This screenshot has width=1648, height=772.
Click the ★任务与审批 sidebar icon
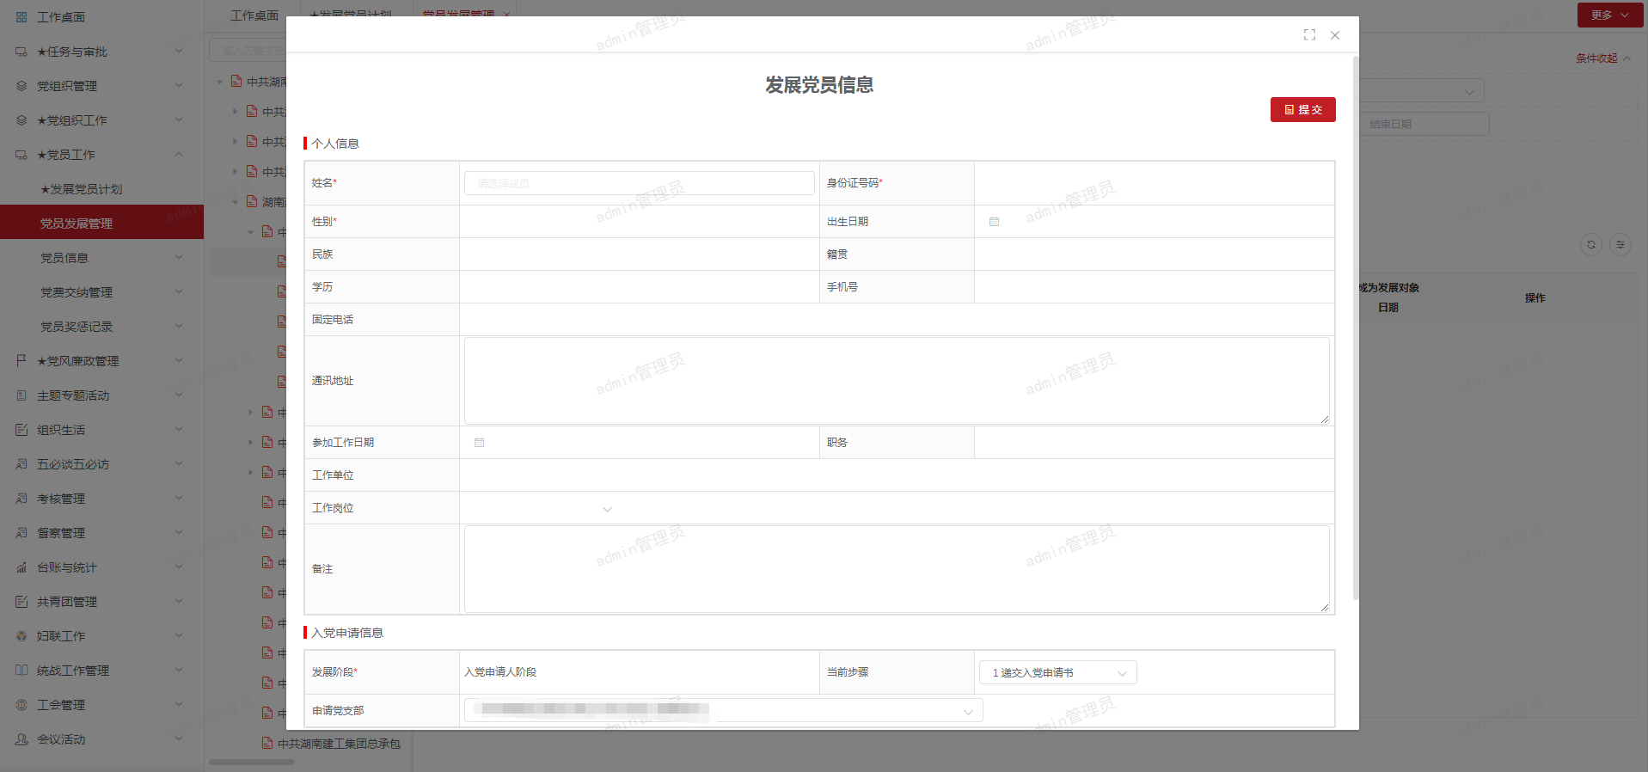tap(21, 52)
